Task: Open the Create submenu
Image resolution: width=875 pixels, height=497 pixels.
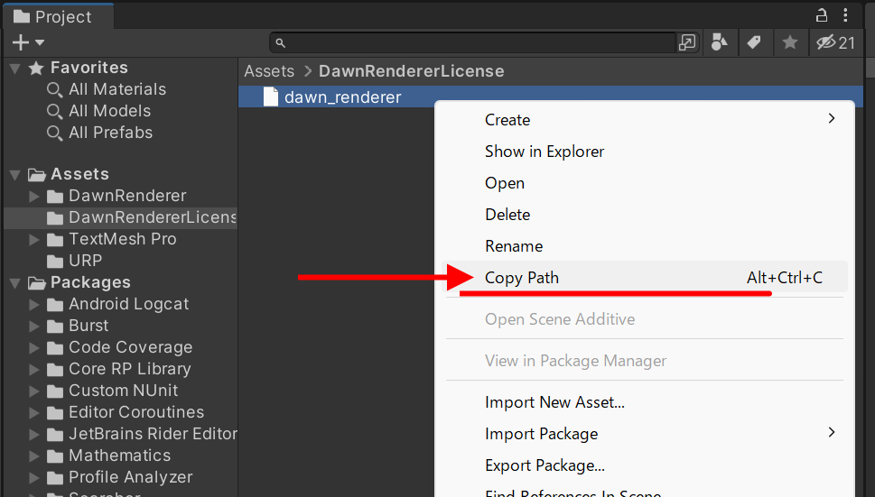Action: (507, 120)
